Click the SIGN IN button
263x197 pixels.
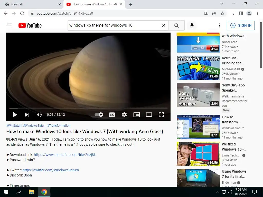point(241,25)
